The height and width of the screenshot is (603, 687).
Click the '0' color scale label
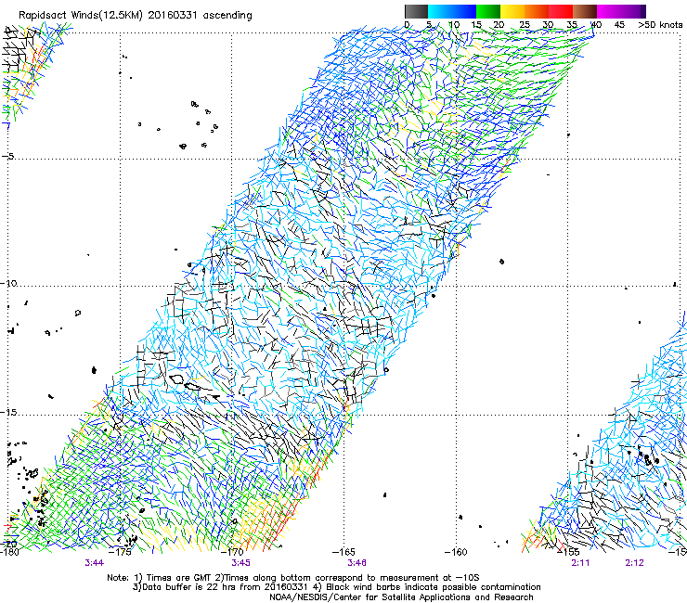tap(407, 25)
